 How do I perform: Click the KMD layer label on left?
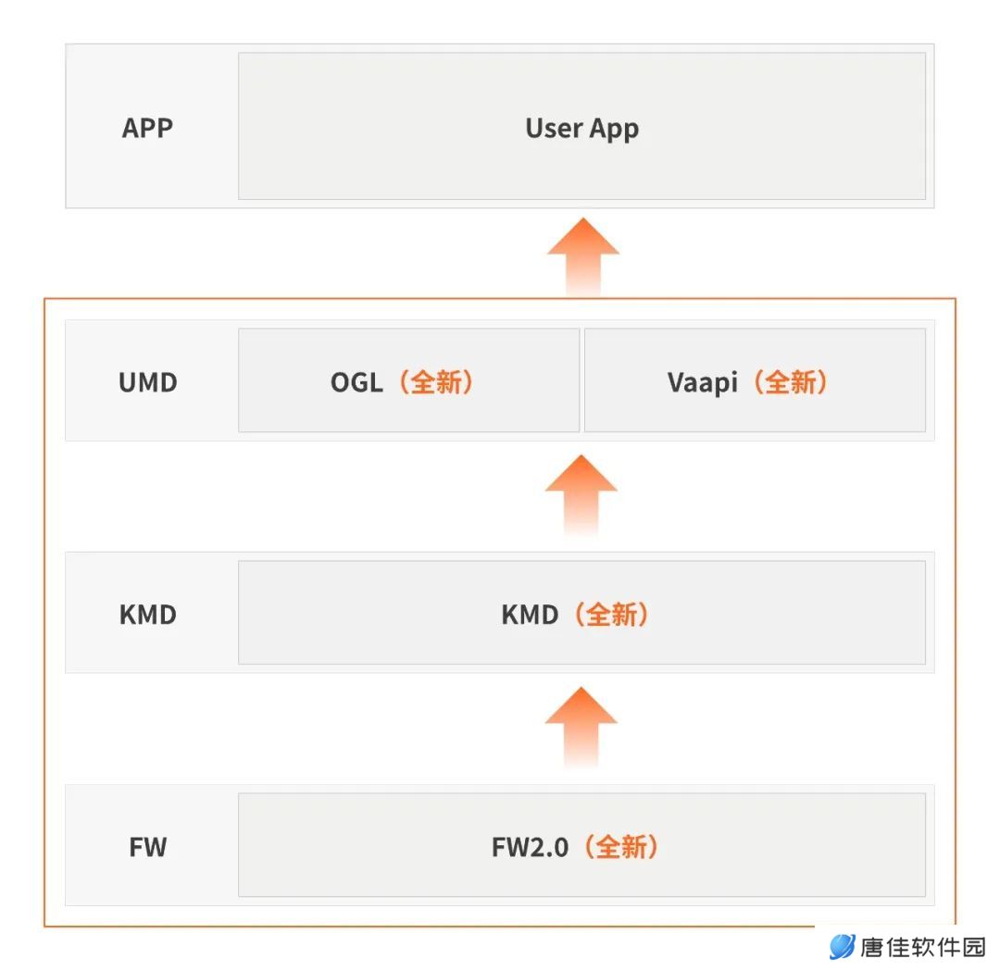click(148, 615)
